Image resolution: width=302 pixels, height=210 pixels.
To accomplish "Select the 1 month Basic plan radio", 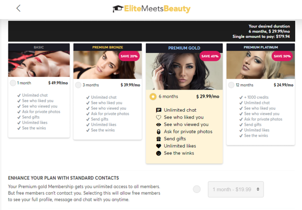I will click(x=13, y=83).
